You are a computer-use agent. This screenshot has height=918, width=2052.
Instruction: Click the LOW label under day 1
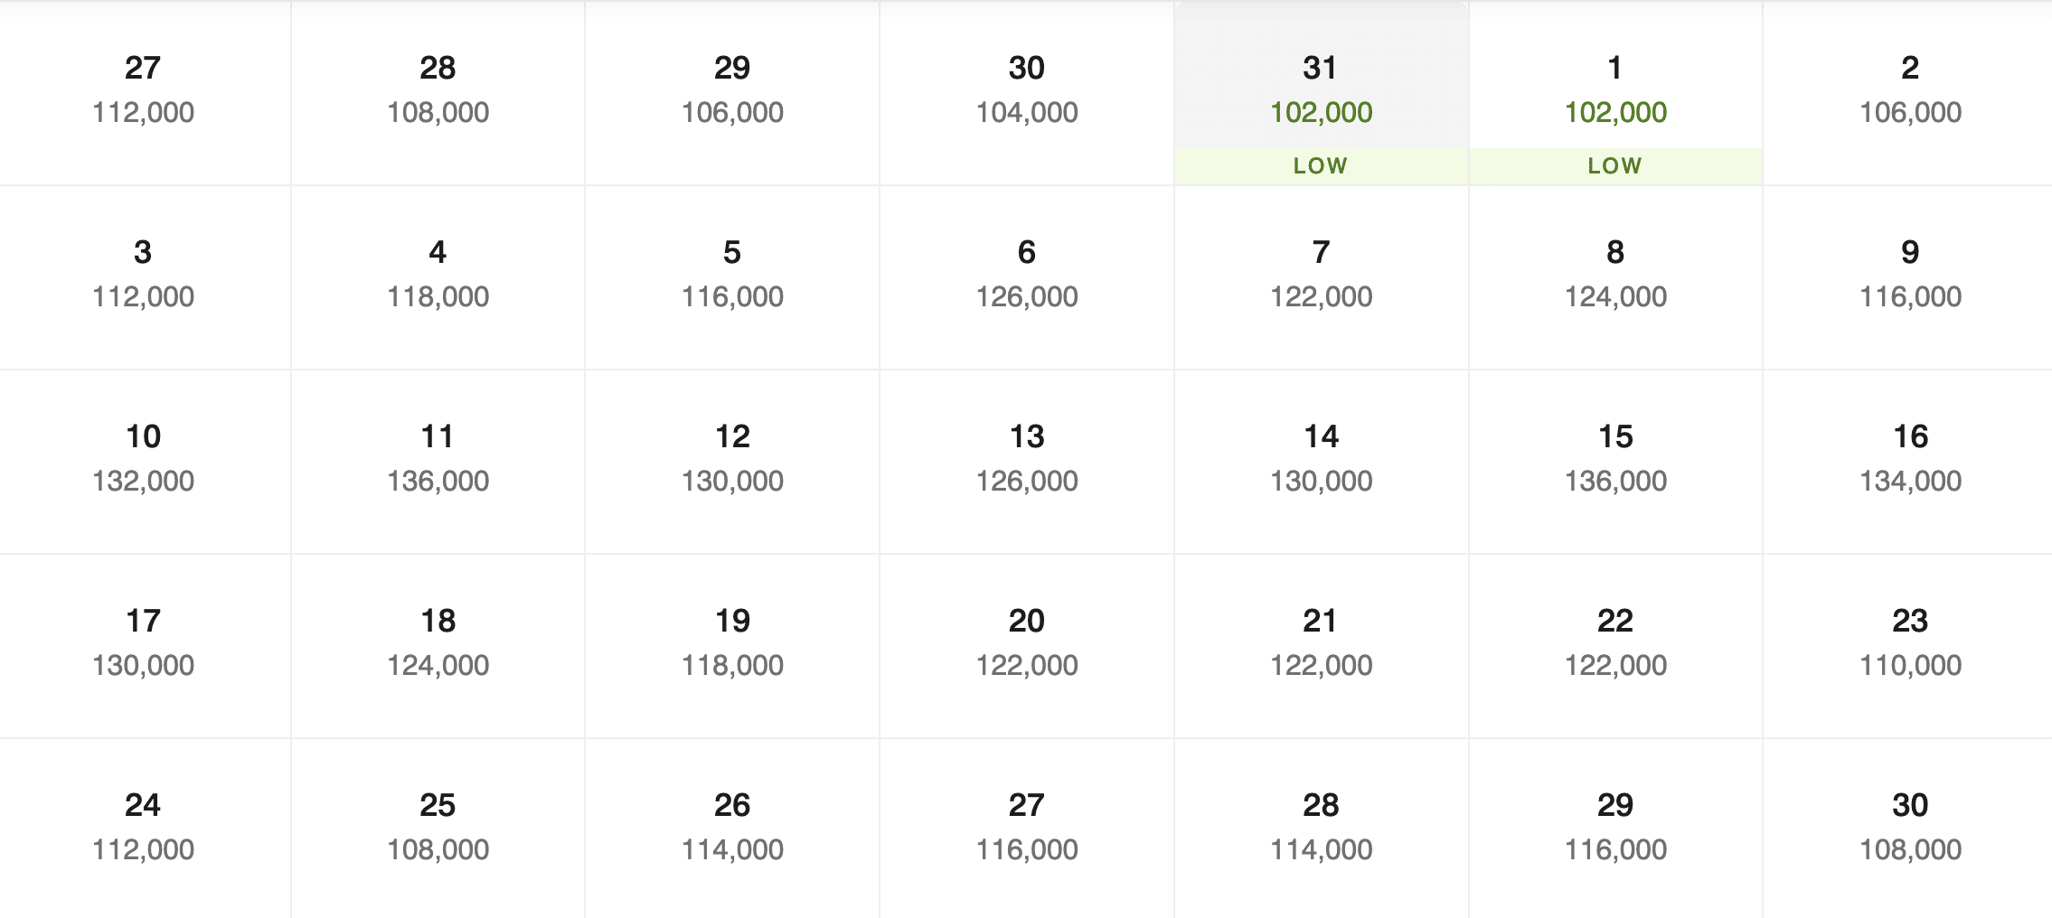pos(1614,166)
